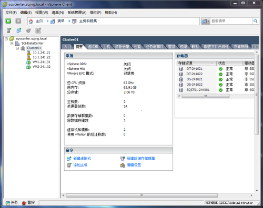This screenshot has width=263, height=208.
Task: Select VM2-241.32 in the tree
Action: pyautogui.click(x=42, y=67)
